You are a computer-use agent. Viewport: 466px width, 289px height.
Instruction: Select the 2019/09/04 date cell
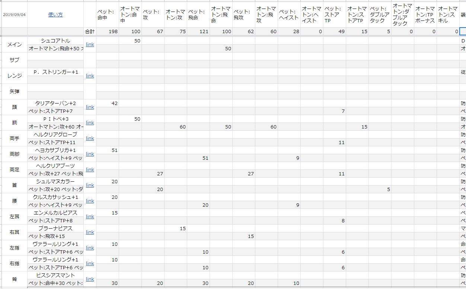(x=14, y=15)
